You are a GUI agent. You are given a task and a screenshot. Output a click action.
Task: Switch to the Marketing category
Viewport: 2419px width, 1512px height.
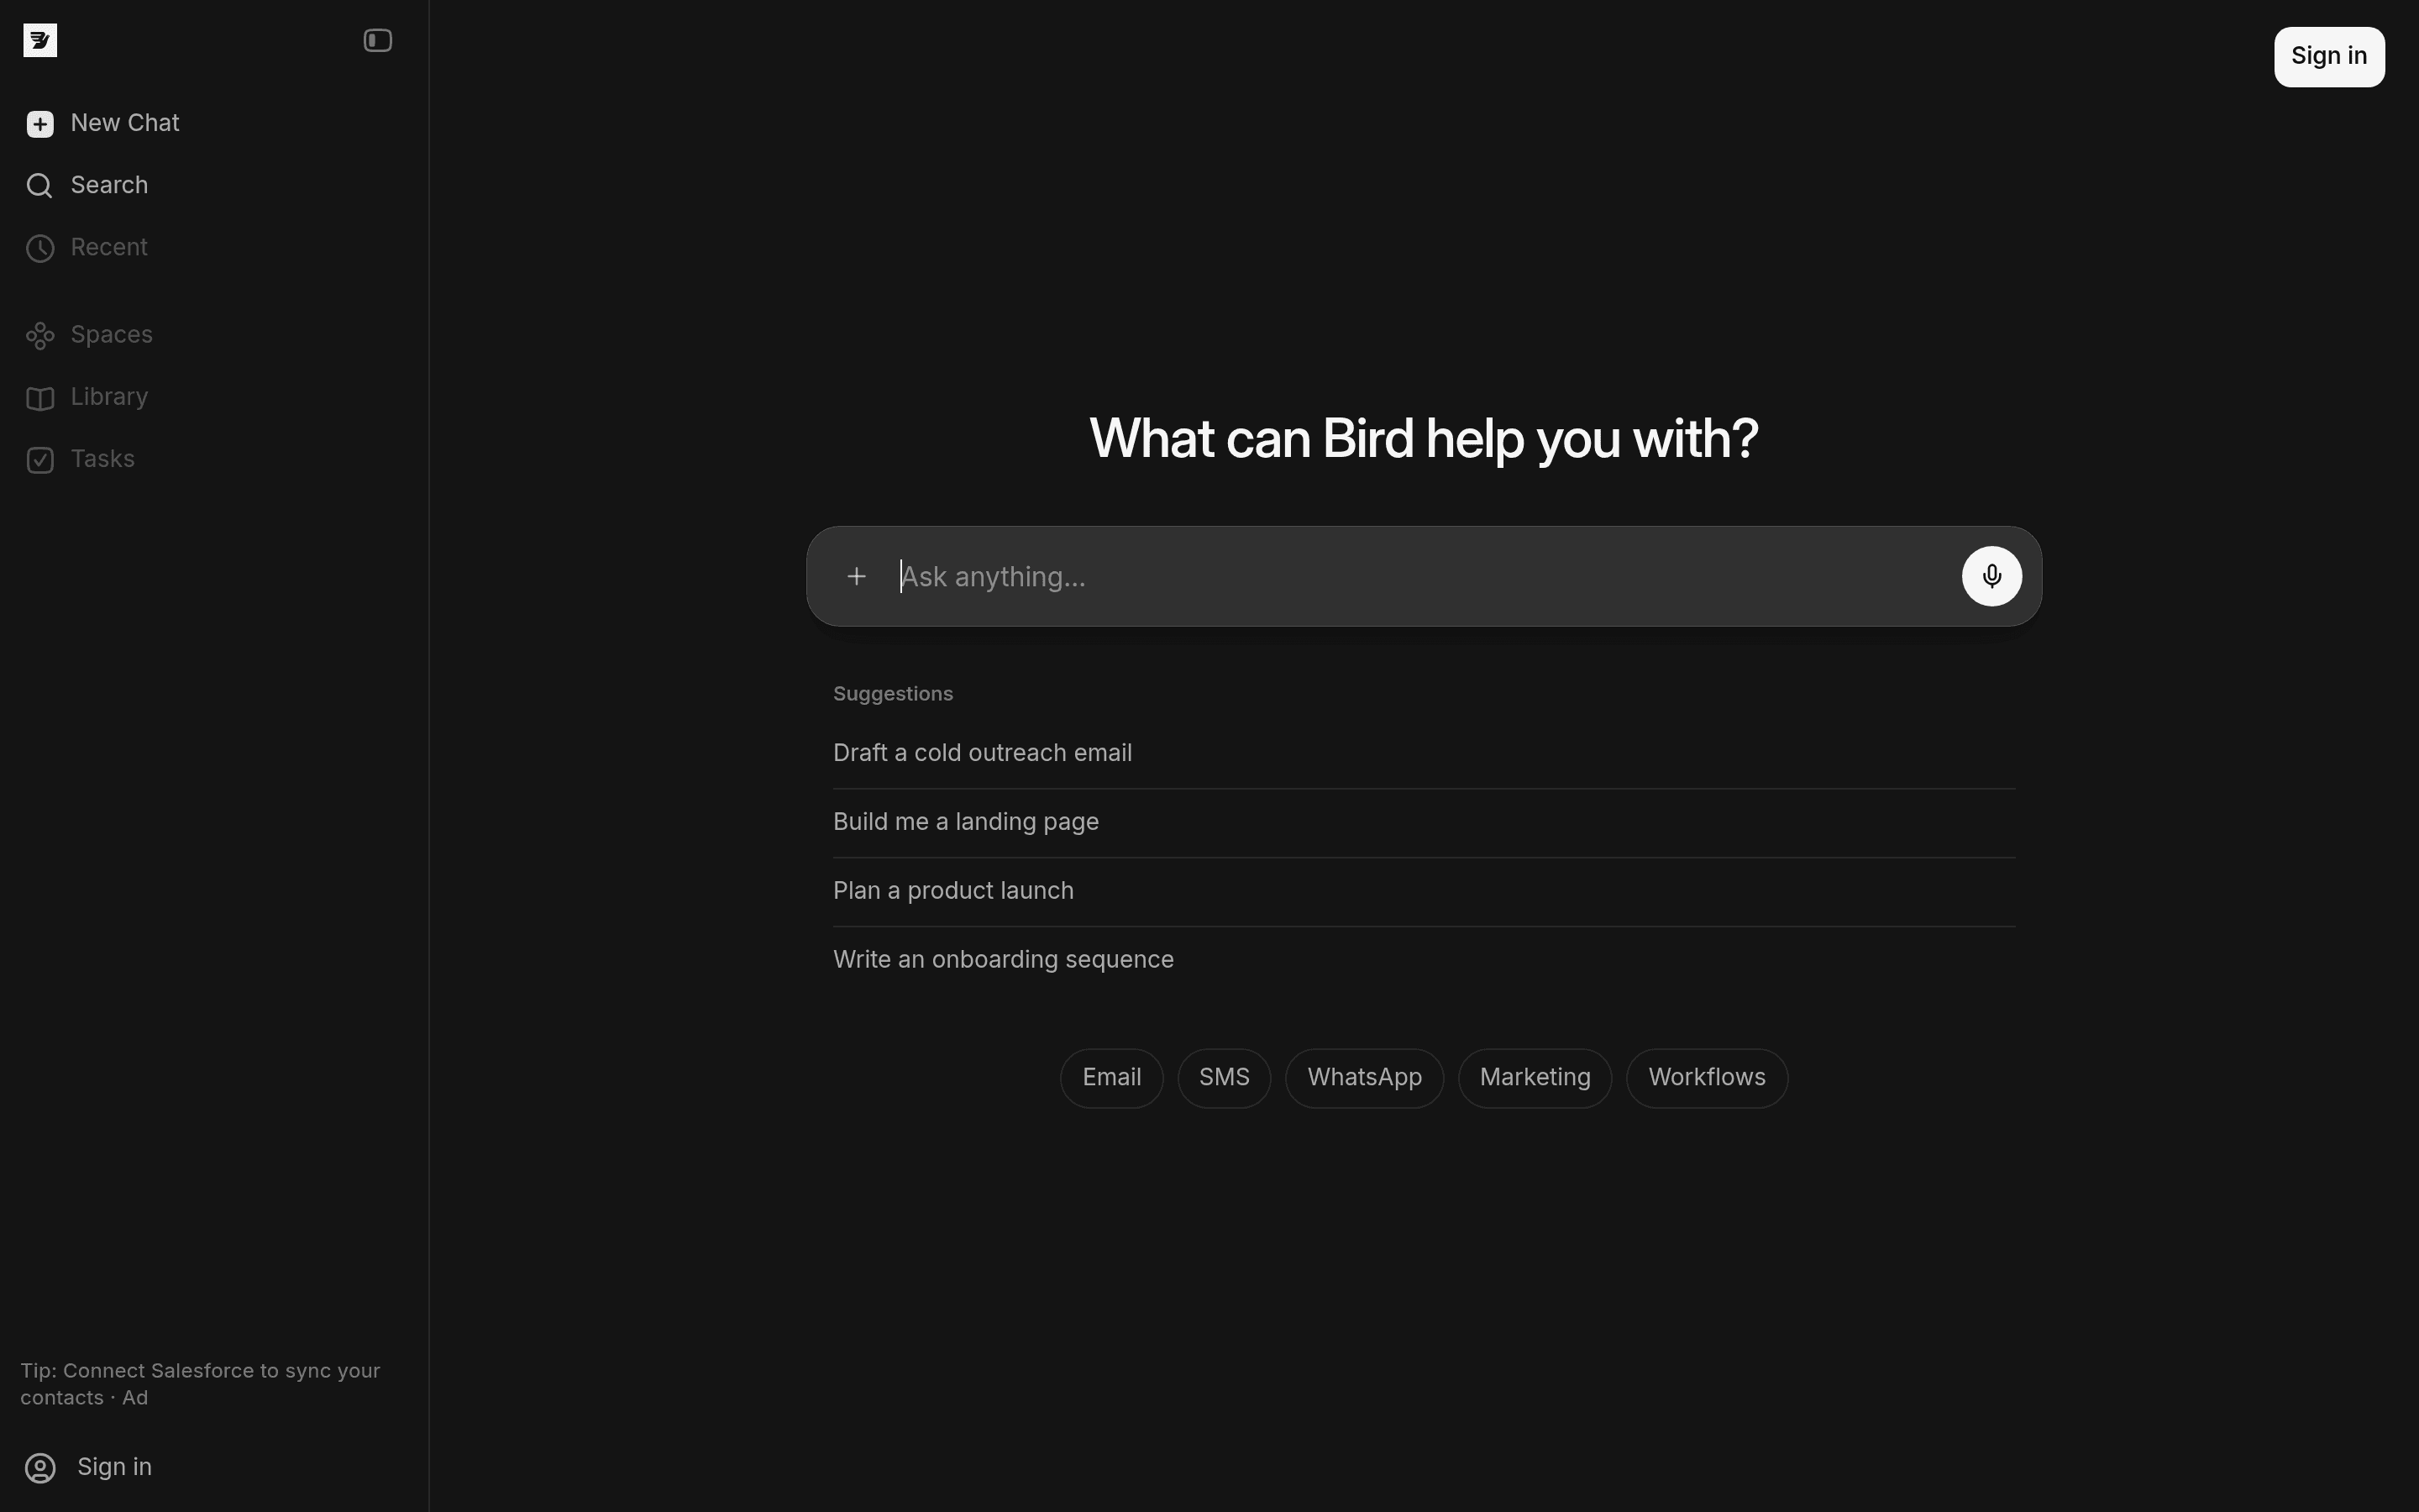click(1535, 1076)
